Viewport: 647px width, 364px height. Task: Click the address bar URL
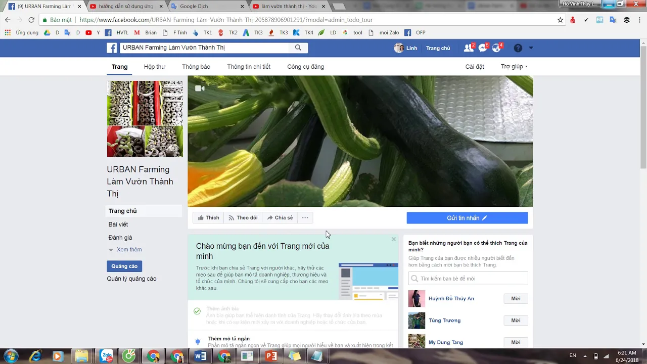(226, 20)
